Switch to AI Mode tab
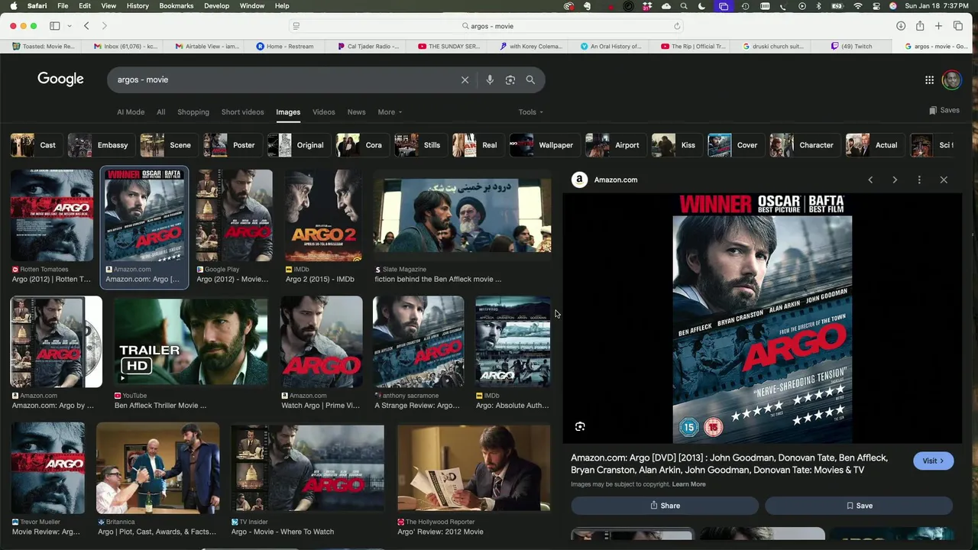978x550 pixels. click(131, 112)
